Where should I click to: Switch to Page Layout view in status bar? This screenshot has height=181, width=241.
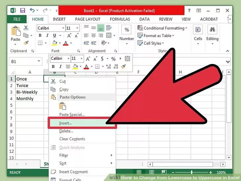tap(151, 172)
